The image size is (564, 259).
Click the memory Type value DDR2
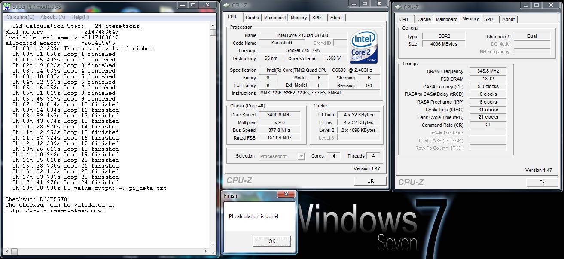click(443, 37)
